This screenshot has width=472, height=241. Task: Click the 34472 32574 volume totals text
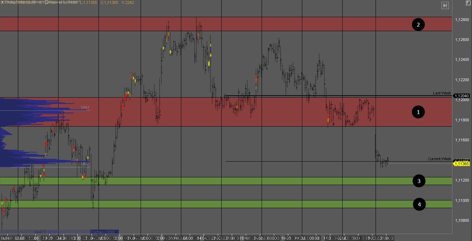47,232
